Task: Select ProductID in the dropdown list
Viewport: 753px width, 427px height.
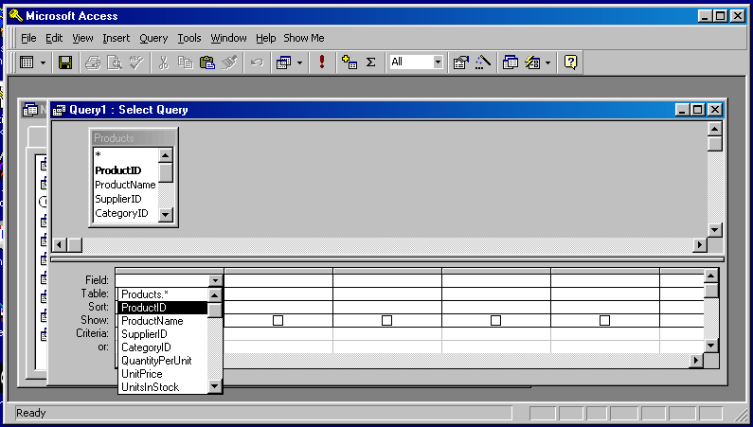Action: pos(163,308)
